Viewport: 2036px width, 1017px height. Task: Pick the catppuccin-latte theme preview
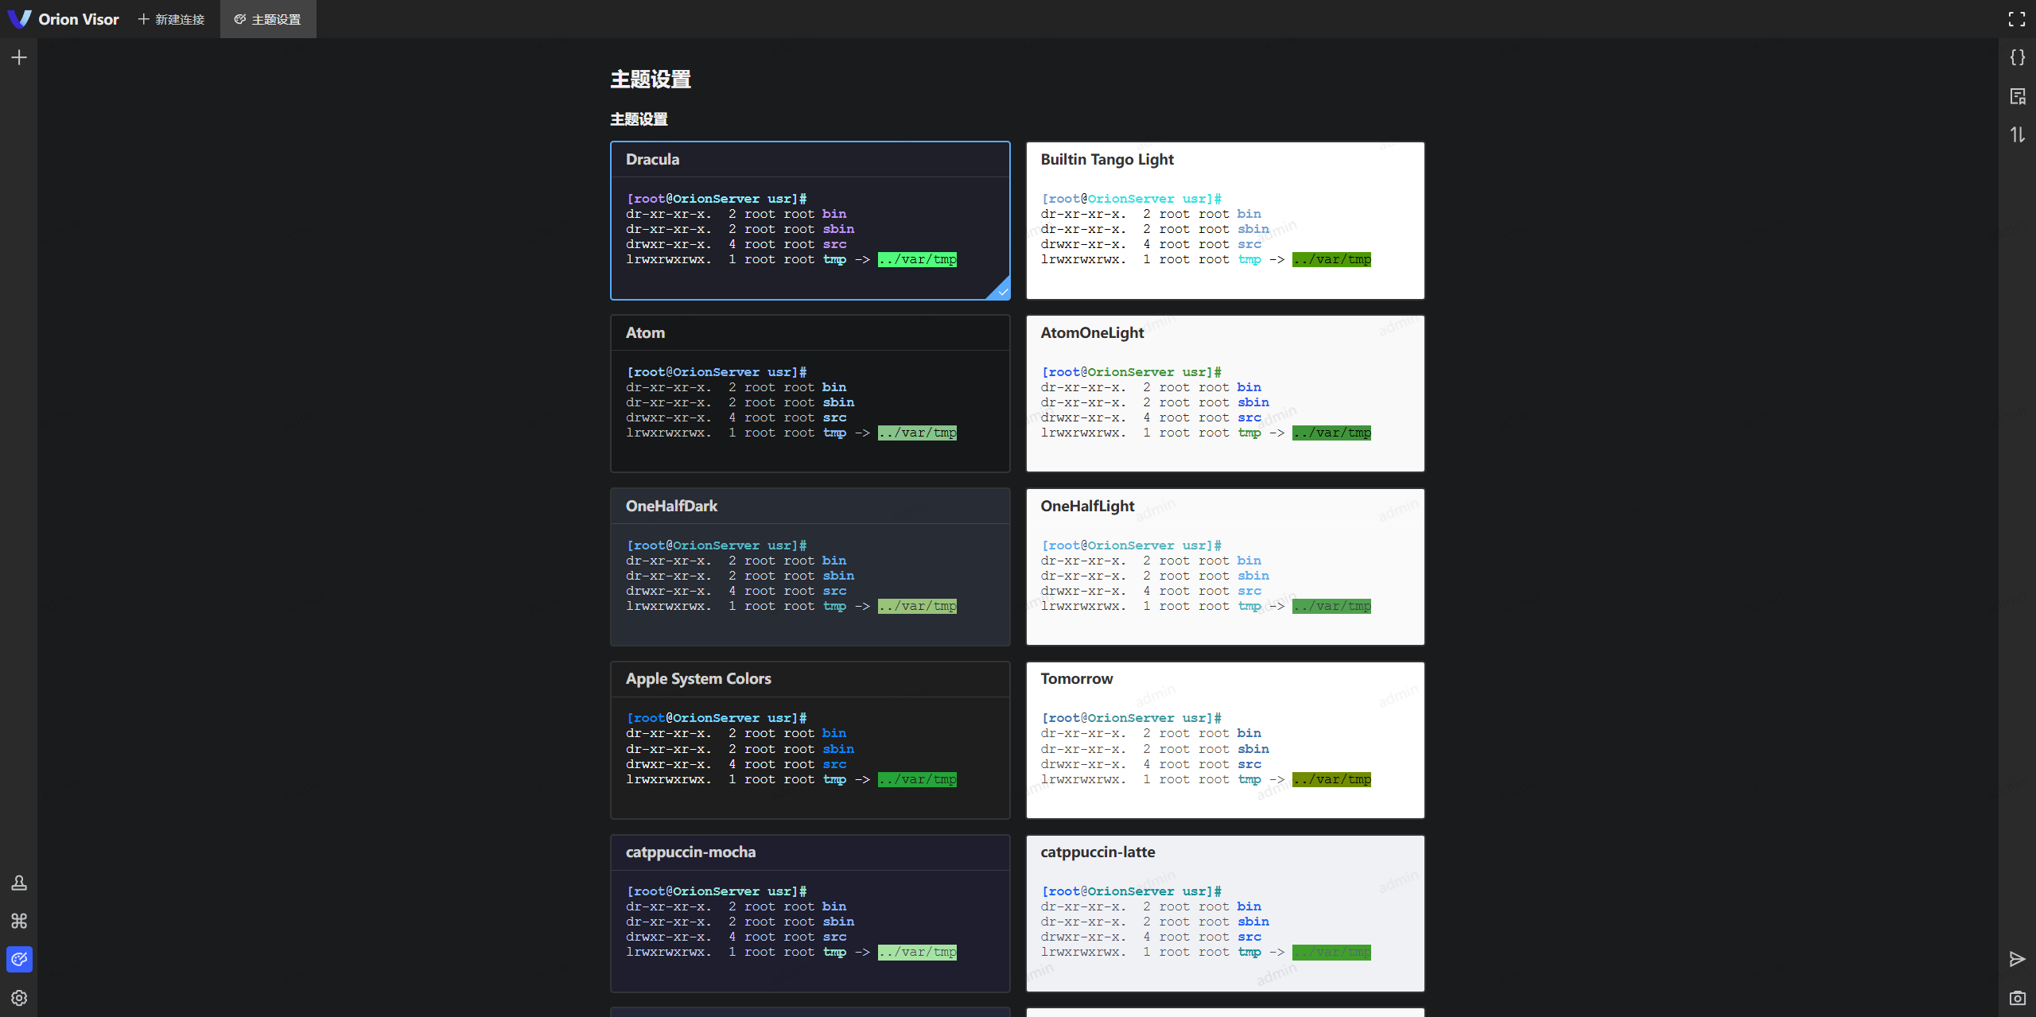1225,913
